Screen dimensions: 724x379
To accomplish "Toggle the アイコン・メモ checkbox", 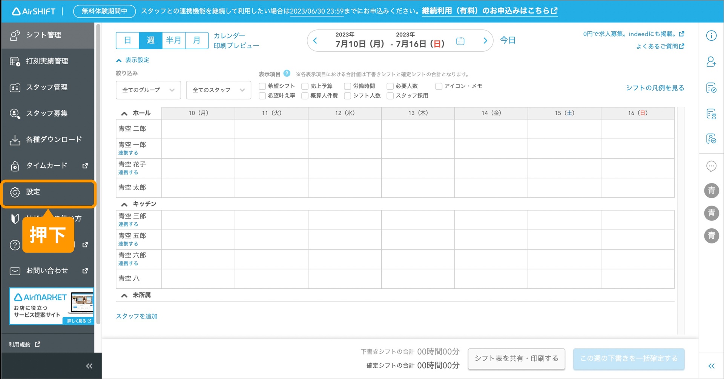I will 439,86.
